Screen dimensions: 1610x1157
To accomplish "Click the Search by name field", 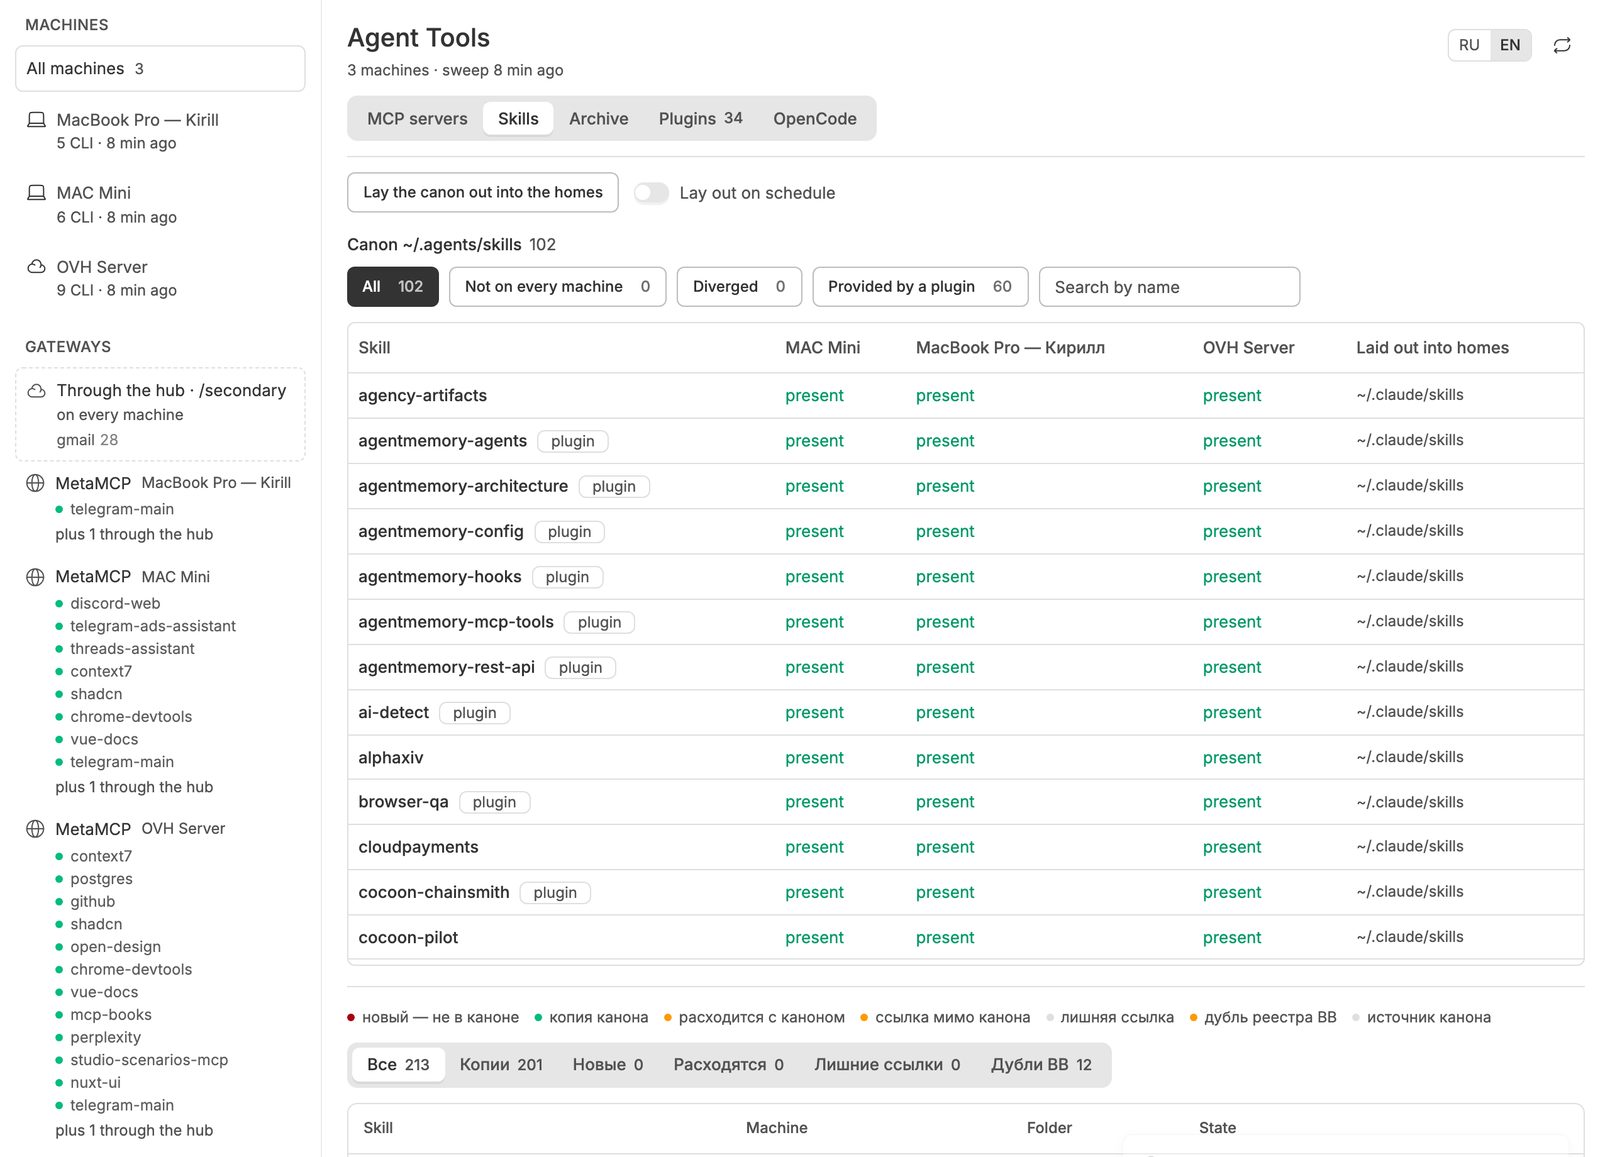I will pyautogui.click(x=1169, y=287).
